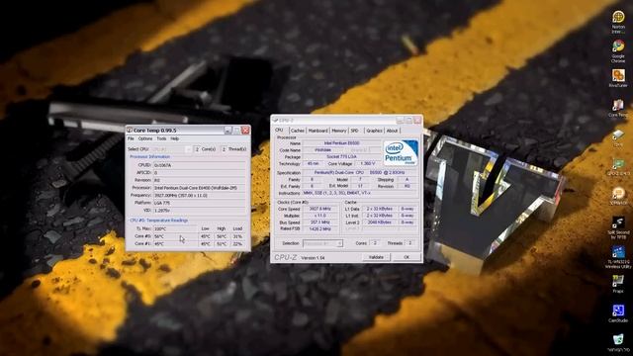
Task: Click the Multiplier value x 11.0
Action: tap(320, 216)
